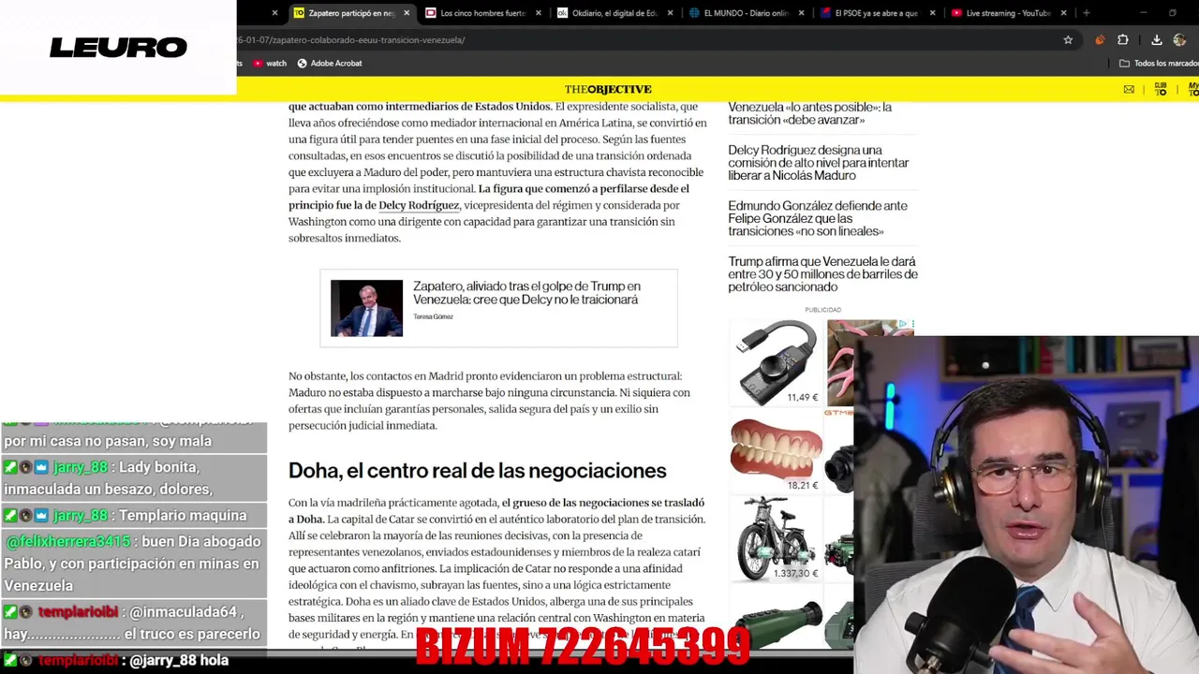Open 'Zapatero, aliviado tras el golpe de Trump' article
1199x674 pixels.
[x=526, y=293]
